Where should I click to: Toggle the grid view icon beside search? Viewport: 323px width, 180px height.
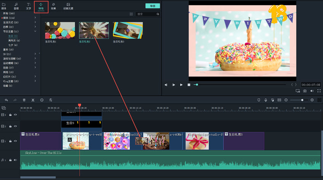(x=131, y=14)
